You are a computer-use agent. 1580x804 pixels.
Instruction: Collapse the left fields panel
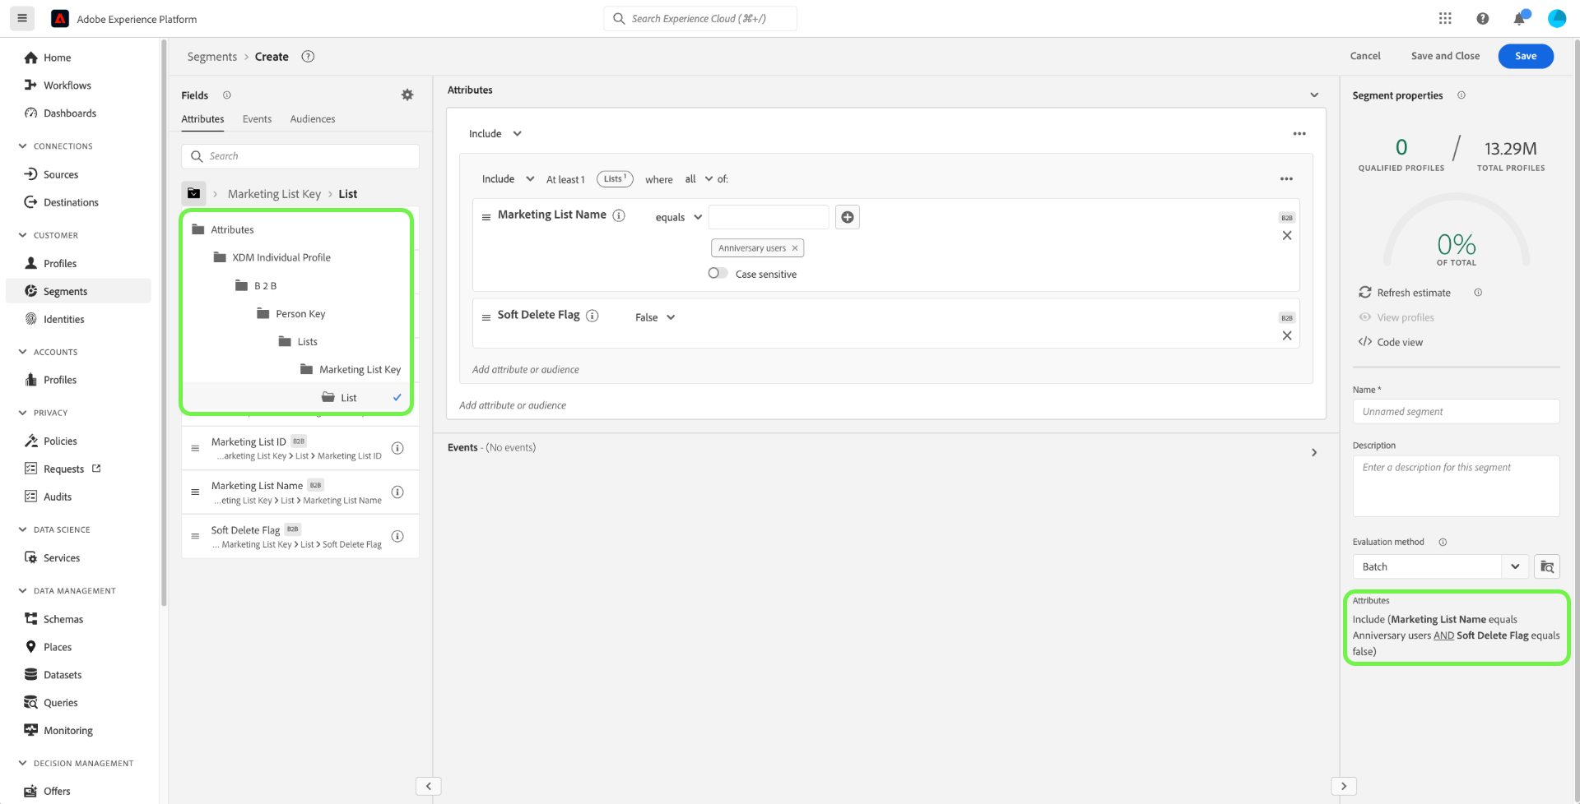429,786
